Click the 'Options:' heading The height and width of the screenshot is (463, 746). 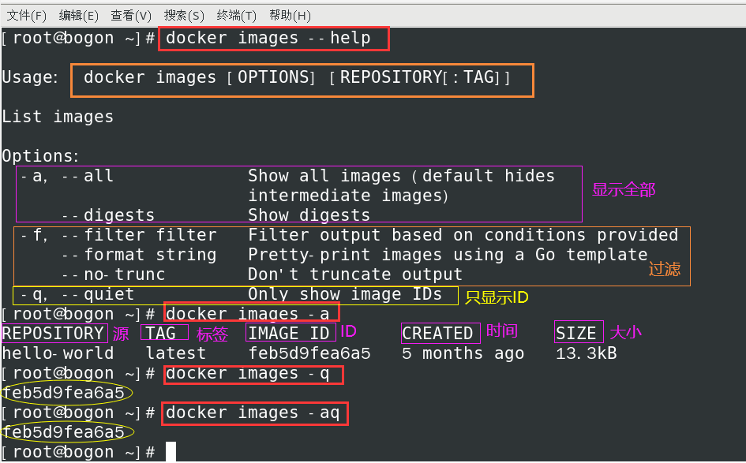click(40, 156)
